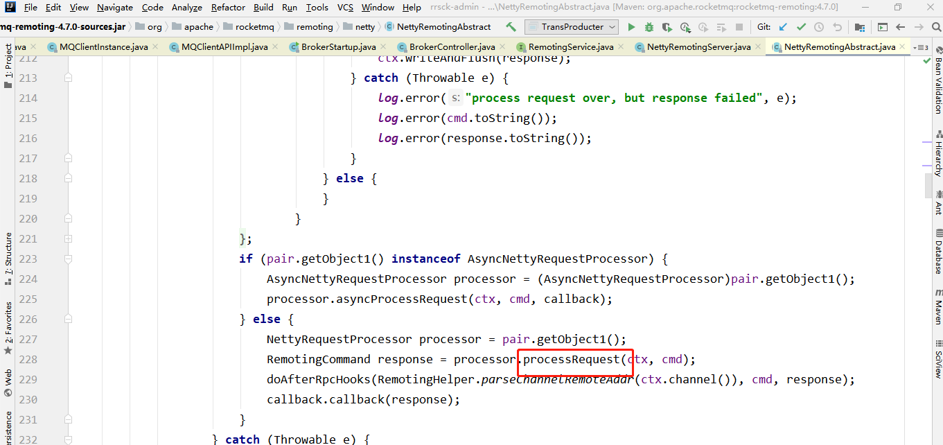Collapse code block at line 213

(x=68, y=78)
